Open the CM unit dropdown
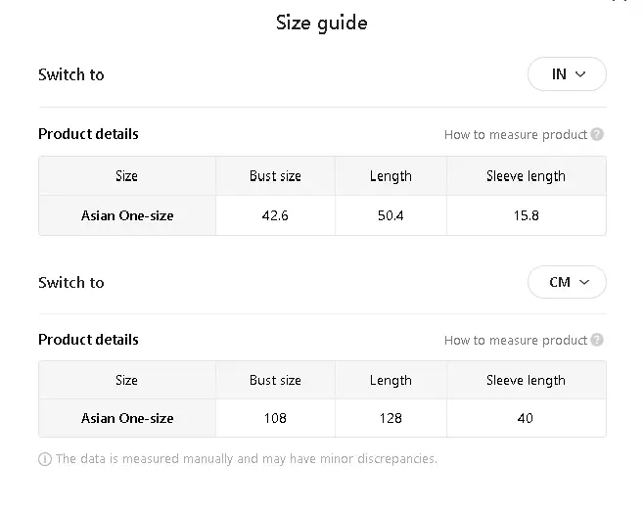 click(567, 282)
